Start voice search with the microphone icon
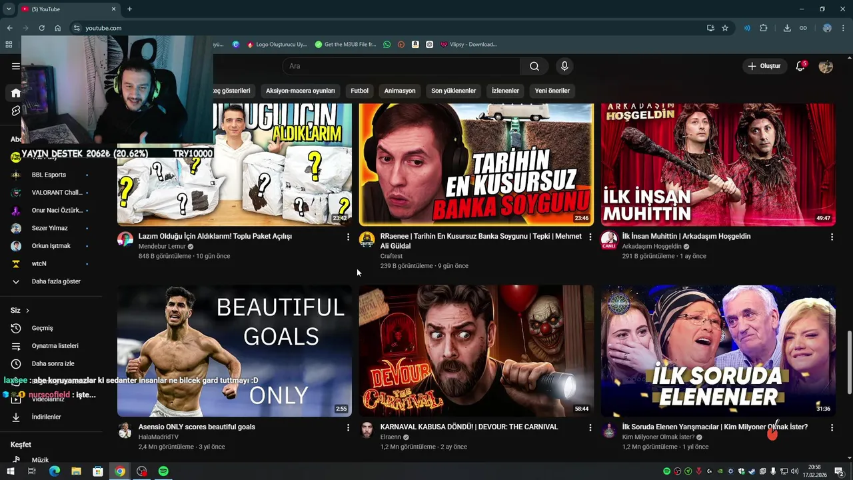This screenshot has height=480, width=853. click(x=564, y=66)
